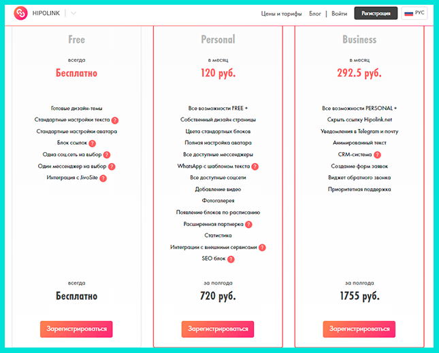This screenshot has width=439, height=353.
Task: Show tooltip for WhatsApp с шаблоном текста
Action: (x=255, y=166)
